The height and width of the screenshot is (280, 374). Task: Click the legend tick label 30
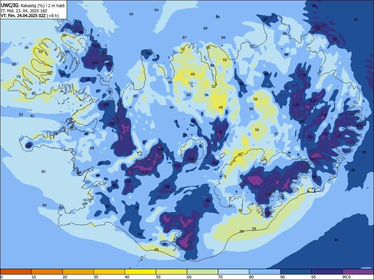click(x=96, y=277)
